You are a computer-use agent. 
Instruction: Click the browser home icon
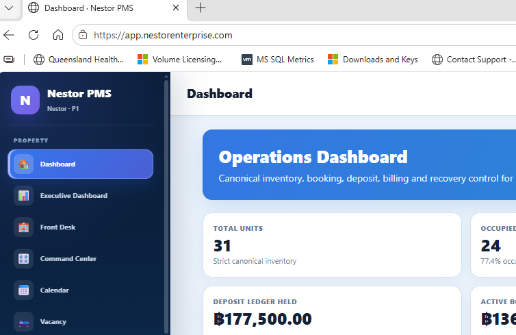[x=58, y=35]
